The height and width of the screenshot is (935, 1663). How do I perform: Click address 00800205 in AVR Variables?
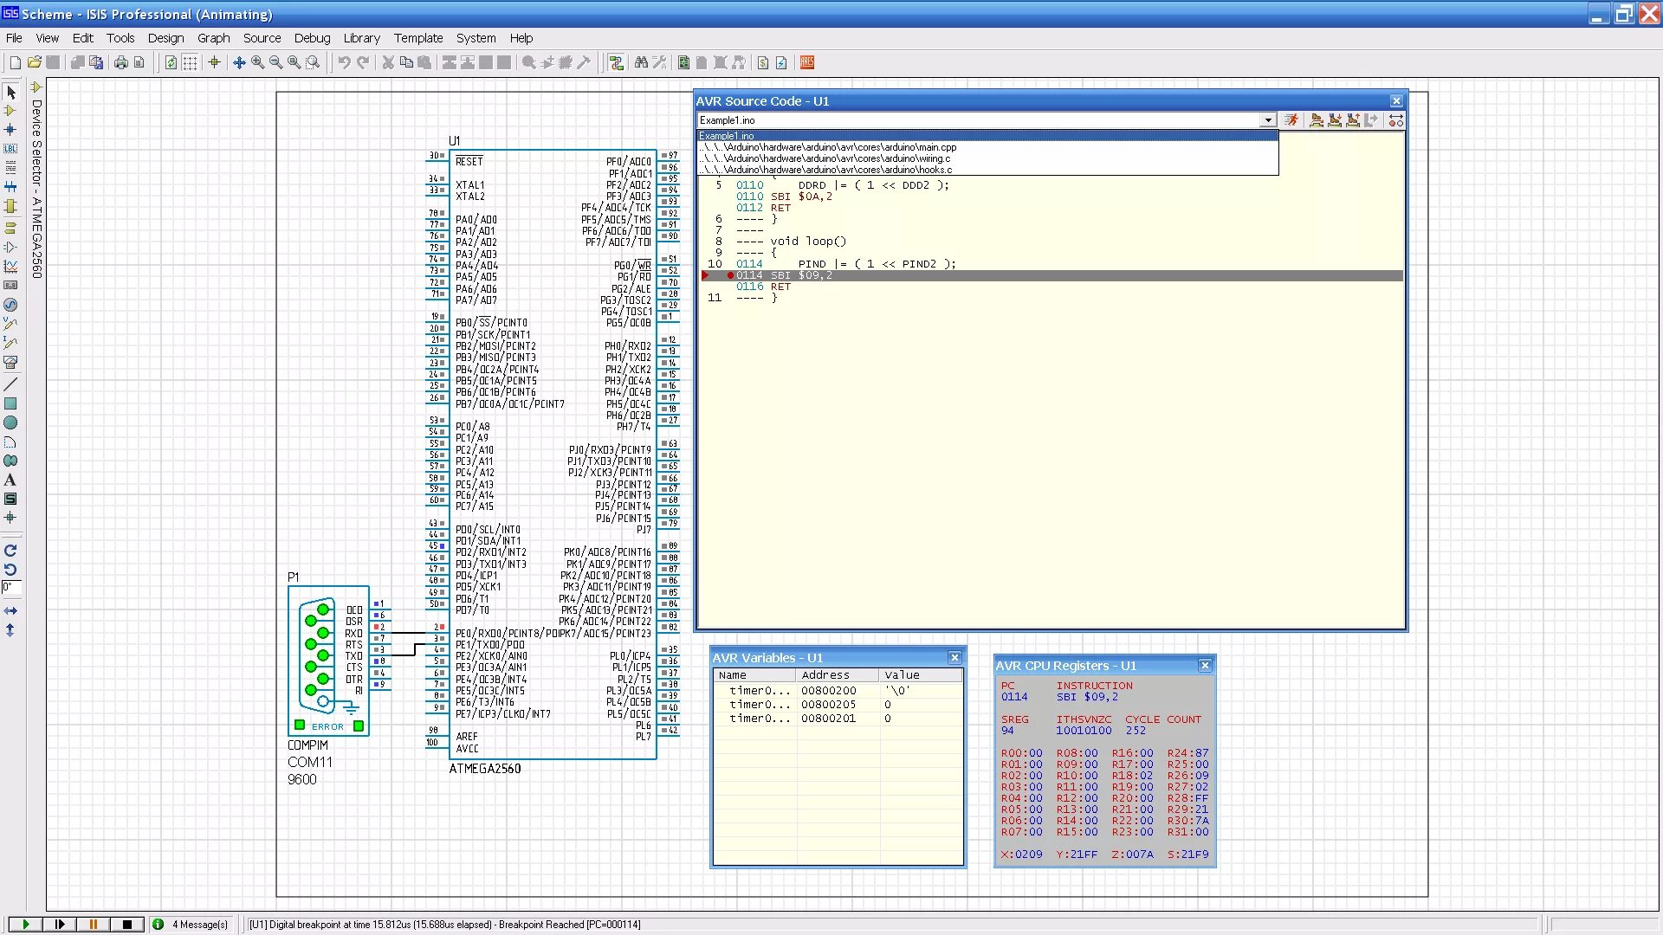coord(828,705)
